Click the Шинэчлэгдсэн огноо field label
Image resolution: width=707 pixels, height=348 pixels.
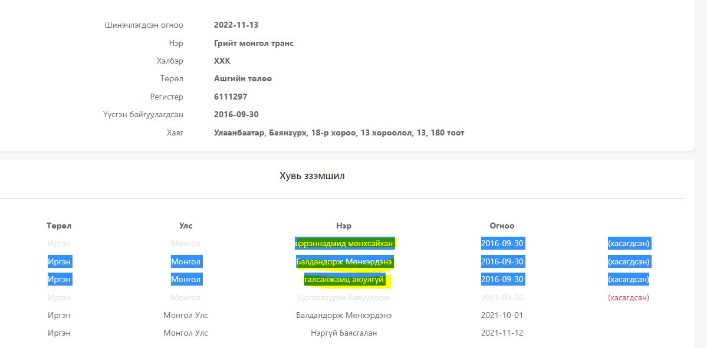(x=144, y=25)
